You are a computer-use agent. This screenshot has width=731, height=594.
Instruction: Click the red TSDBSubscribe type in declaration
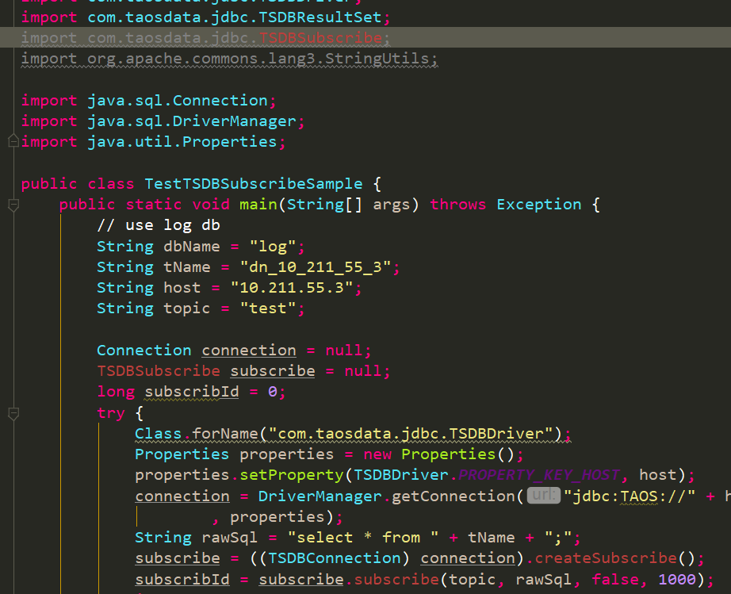(158, 371)
